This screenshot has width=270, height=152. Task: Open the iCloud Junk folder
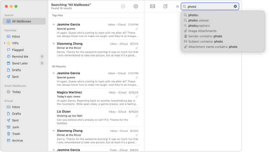[15, 127]
